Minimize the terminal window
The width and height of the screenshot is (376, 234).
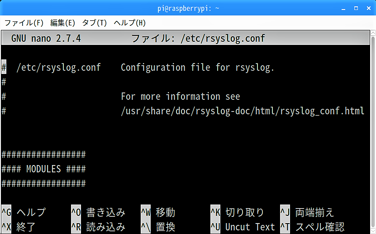343,9
